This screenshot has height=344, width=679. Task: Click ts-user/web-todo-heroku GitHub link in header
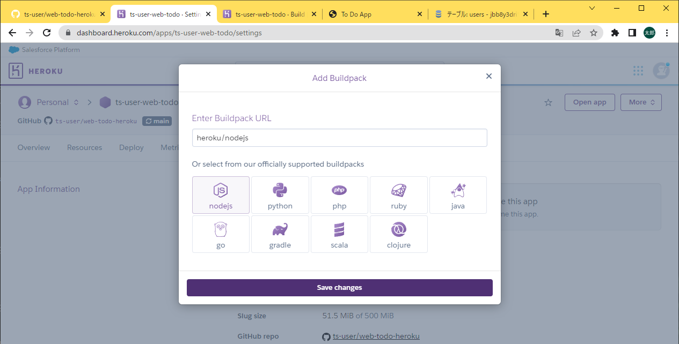tap(96, 121)
